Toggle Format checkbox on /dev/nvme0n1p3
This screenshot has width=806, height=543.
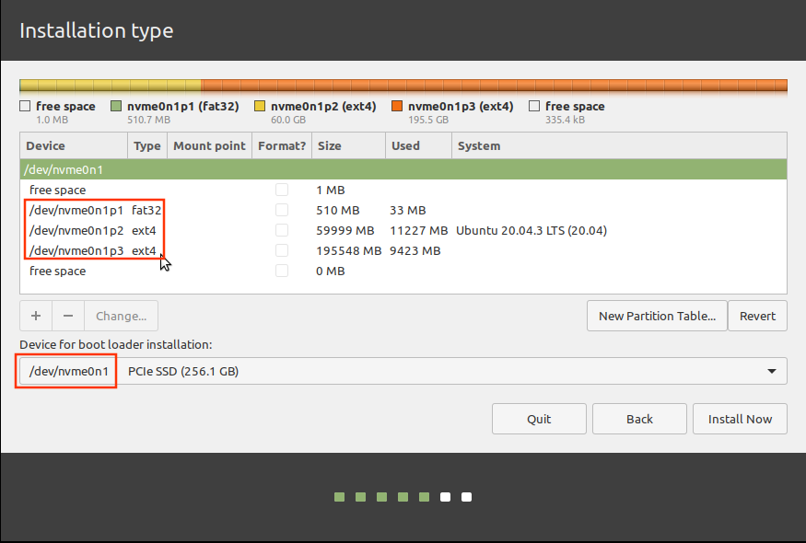click(282, 250)
